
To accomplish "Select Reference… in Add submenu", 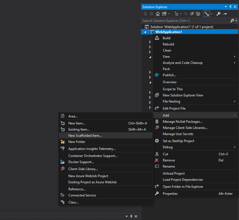I will click(106, 189).
